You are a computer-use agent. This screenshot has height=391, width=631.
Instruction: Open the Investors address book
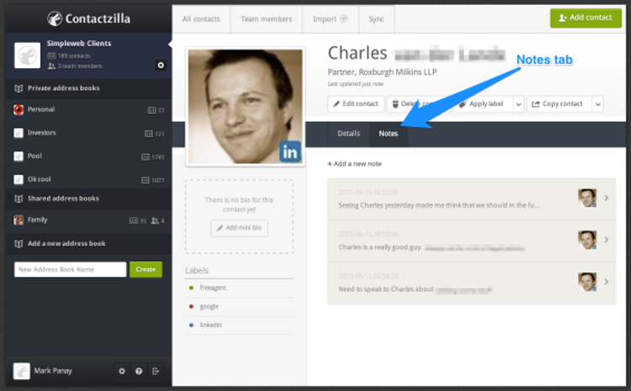(88, 133)
